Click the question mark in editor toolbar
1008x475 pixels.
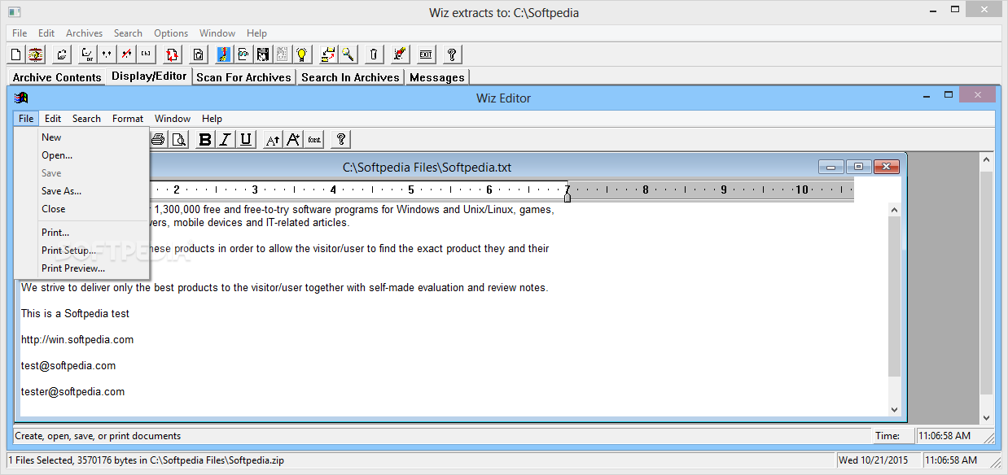(x=341, y=139)
